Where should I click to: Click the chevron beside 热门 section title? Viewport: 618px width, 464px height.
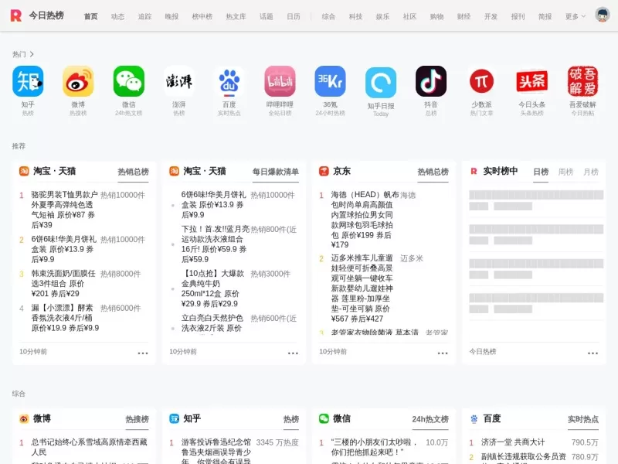point(31,54)
